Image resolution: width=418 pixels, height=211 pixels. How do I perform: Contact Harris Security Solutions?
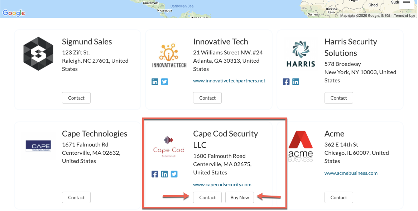338,98
